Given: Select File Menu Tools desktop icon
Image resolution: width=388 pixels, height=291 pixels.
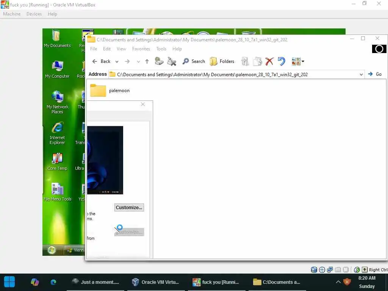Looking at the screenshot, I should click(x=57, y=192).
